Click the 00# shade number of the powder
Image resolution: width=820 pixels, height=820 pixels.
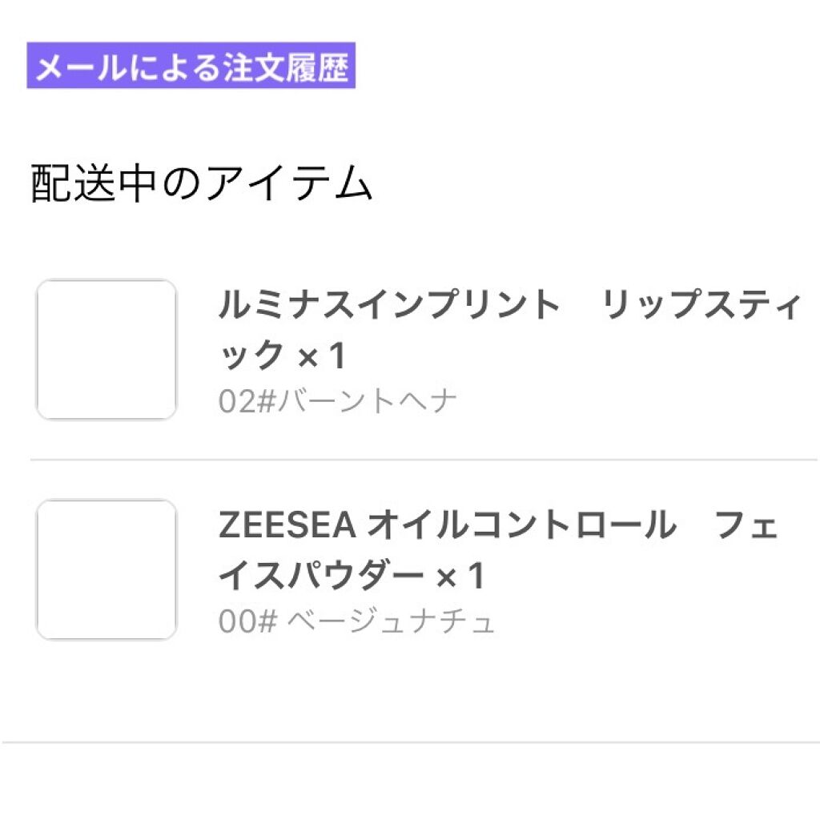pyautogui.click(x=247, y=621)
